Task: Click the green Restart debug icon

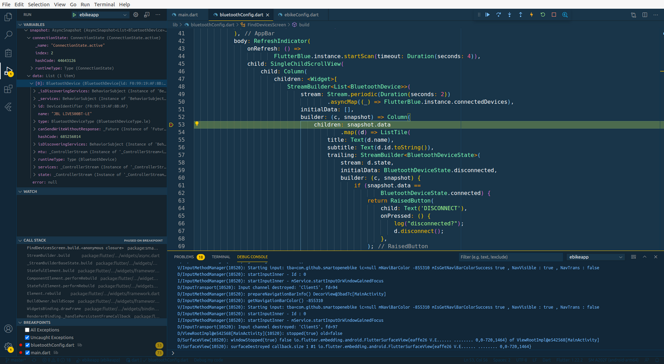Action: [x=543, y=15]
